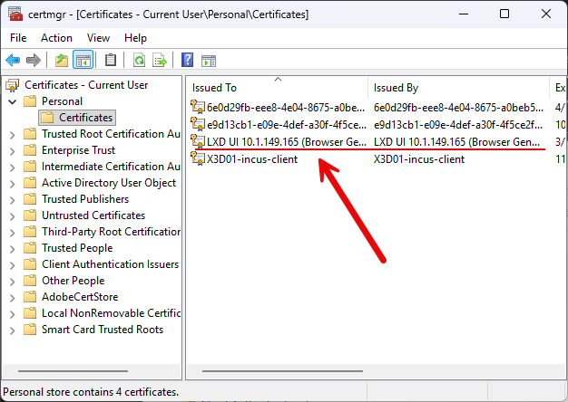The width and height of the screenshot is (568, 402).
Task: Click the Back arrow toolbar icon
Action: point(13,60)
